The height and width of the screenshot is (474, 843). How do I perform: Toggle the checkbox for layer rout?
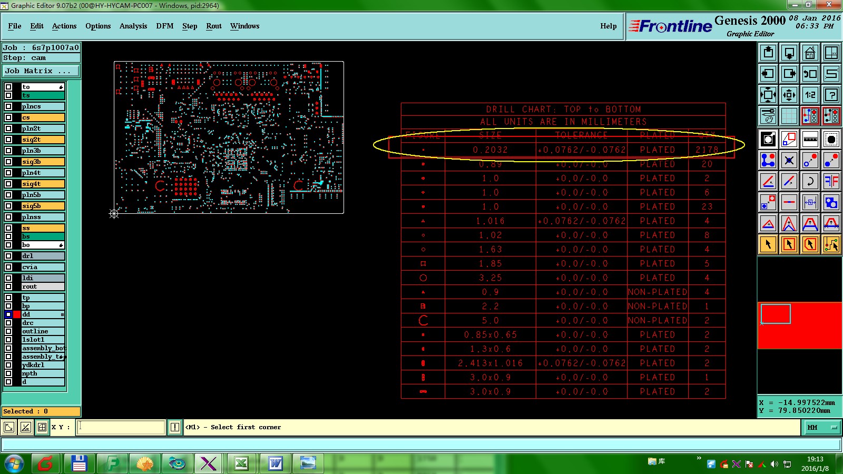(8, 287)
